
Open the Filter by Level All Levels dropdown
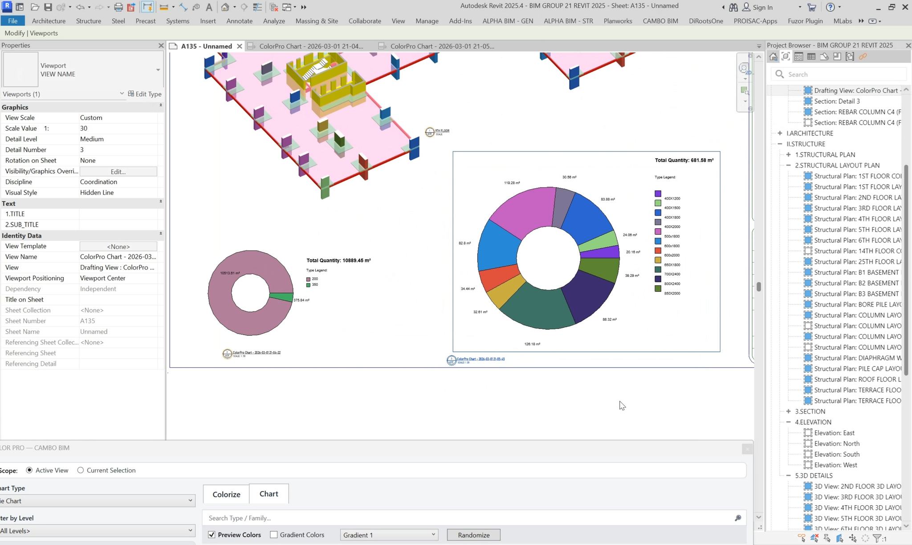(x=97, y=531)
